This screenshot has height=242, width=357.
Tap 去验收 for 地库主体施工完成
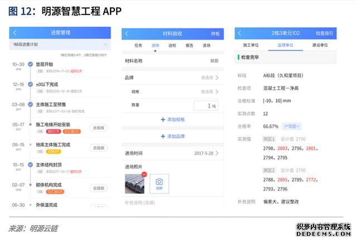point(99,148)
